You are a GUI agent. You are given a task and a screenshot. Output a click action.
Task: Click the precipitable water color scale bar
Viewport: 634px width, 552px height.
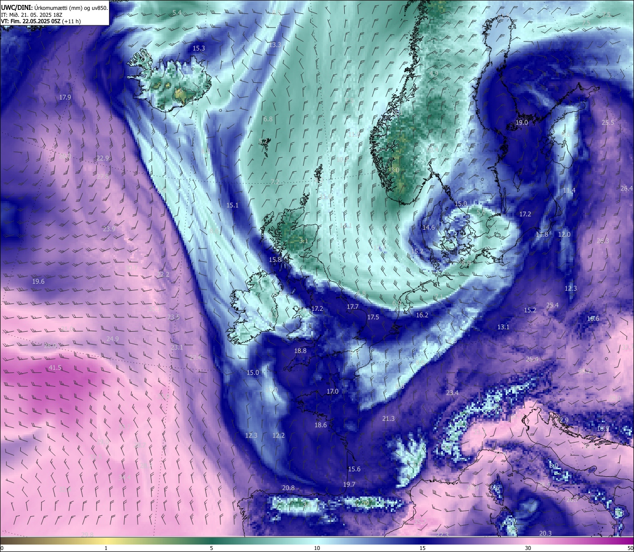(x=317, y=541)
